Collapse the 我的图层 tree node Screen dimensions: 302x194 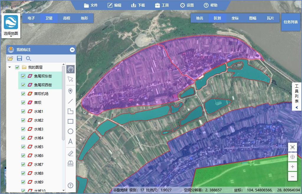point(10,67)
